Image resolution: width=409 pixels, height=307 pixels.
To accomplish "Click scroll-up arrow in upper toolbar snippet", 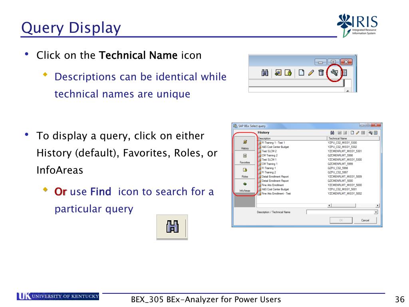I will pyautogui.click(x=348, y=91).
